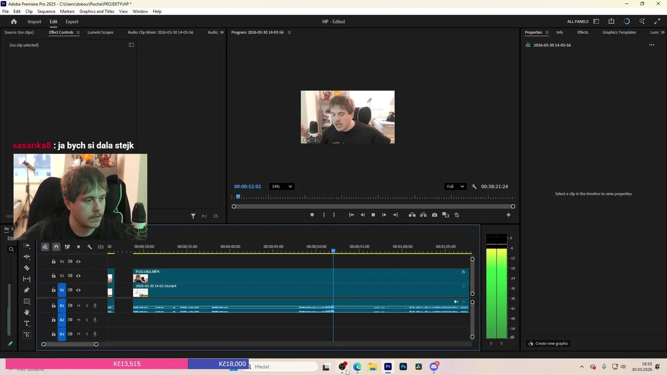667x375 pixels.
Task: Open Program panel menu icon
Action: [x=289, y=32]
